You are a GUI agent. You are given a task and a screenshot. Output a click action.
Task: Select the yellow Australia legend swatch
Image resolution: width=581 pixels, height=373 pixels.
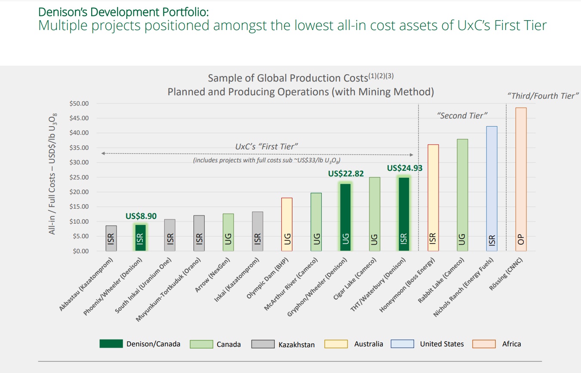click(x=336, y=344)
